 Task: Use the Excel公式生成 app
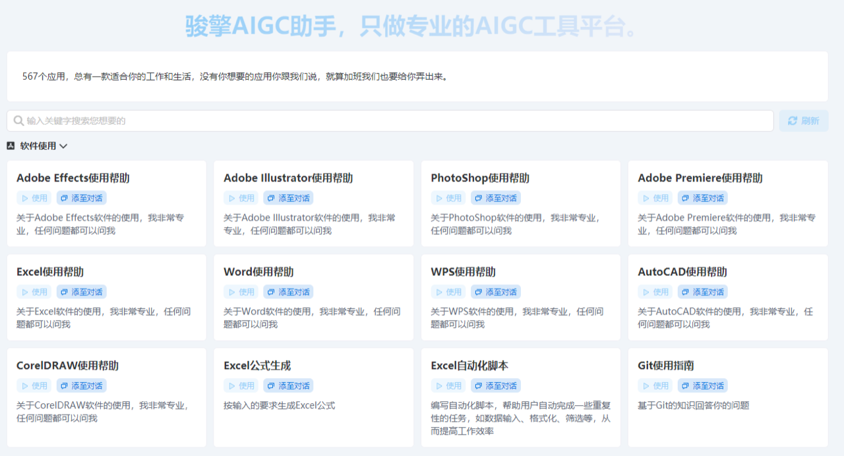coord(241,385)
